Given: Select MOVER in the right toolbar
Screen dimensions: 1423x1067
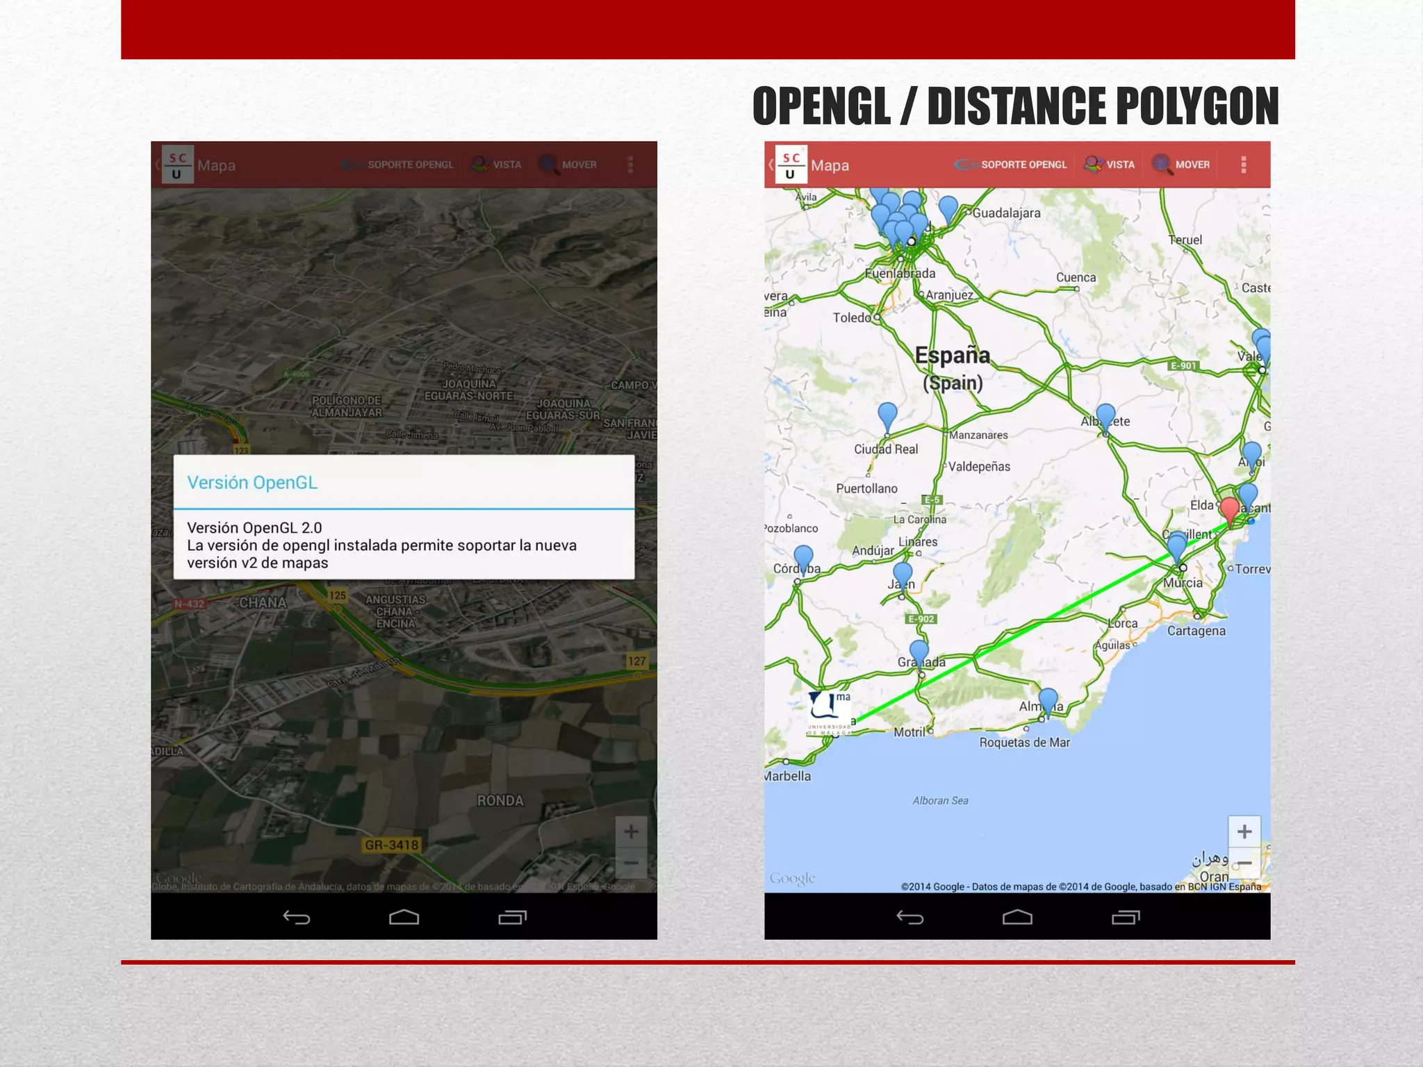Looking at the screenshot, I should pyautogui.click(x=1182, y=165).
